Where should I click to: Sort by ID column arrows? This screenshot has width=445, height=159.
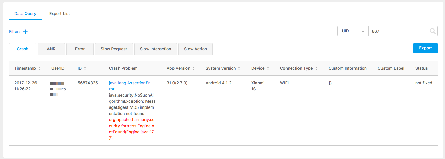pos(85,68)
